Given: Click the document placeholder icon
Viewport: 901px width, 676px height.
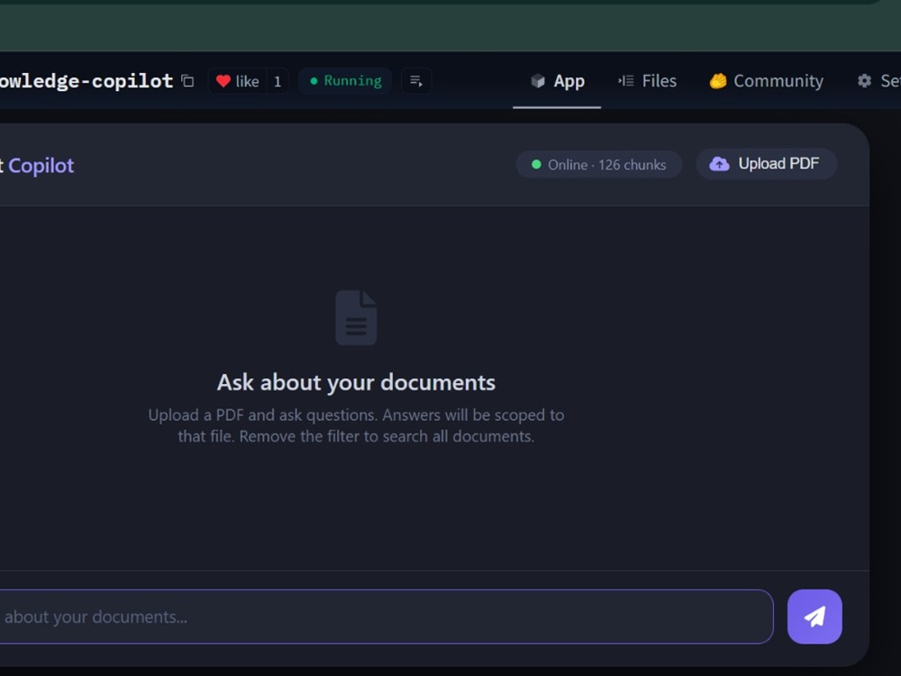Looking at the screenshot, I should pos(356,317).
